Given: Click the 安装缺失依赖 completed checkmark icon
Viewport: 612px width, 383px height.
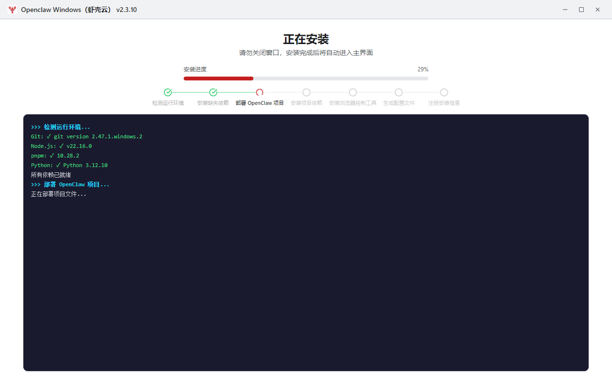Looking at the screenshot, I should 213,92.
